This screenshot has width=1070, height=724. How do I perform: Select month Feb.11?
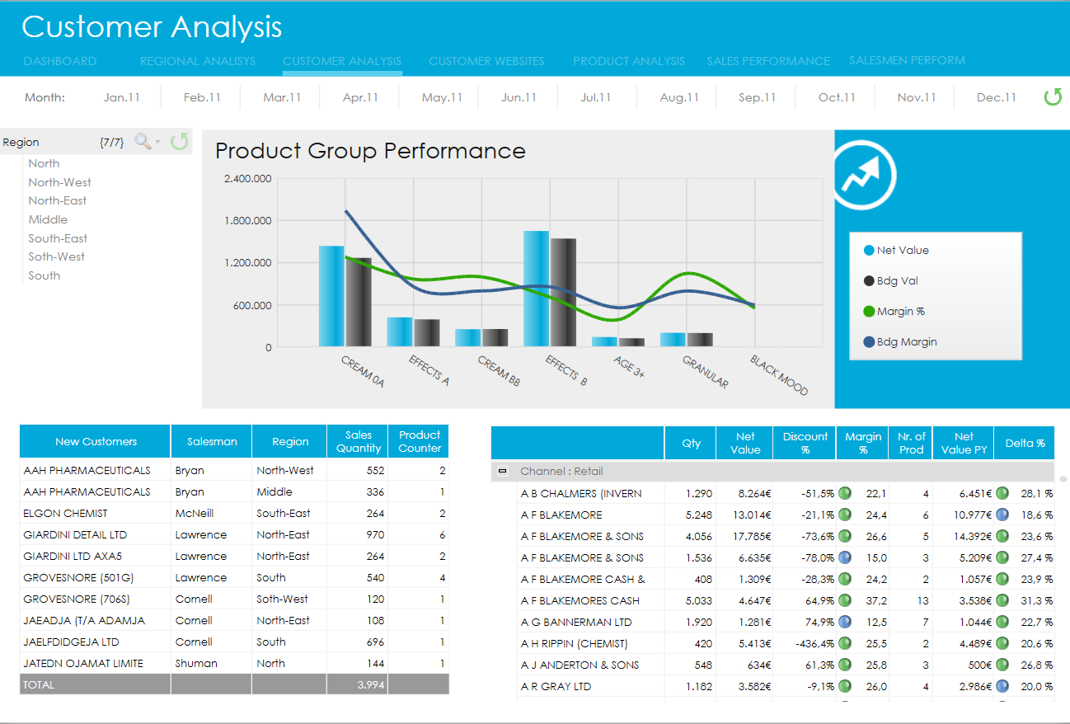click(x=202, y=97)
